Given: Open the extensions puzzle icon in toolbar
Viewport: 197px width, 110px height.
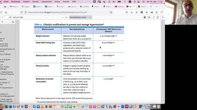Looking at the screenshot, I should pos(157,12).
